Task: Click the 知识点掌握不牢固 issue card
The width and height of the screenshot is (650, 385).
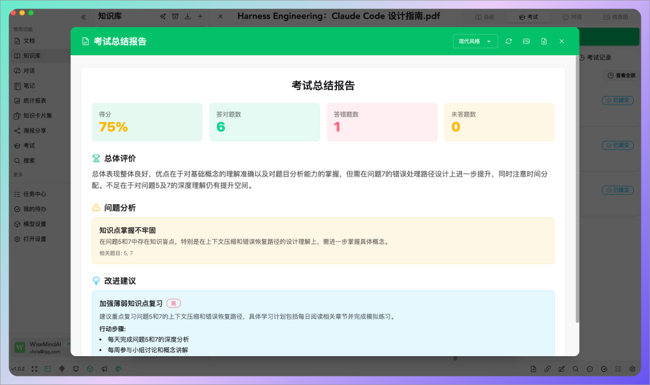Action: (323, 241)
